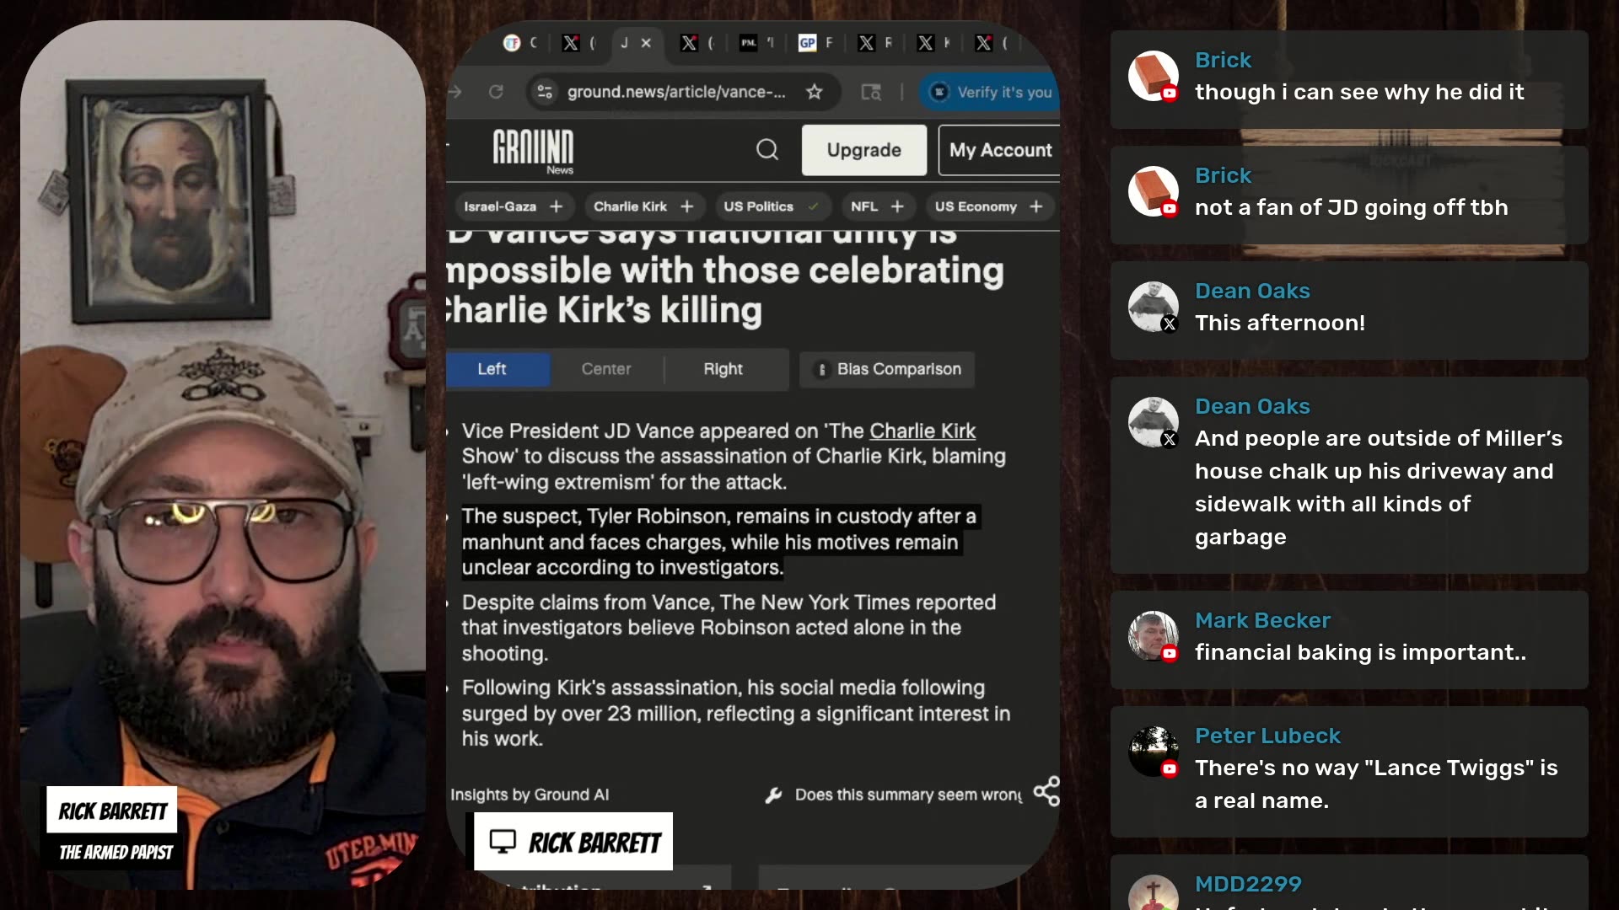Open the Charlie Kirk hyperlink in the summary
Screen dimensions: 1619x910
click(922, 431)
